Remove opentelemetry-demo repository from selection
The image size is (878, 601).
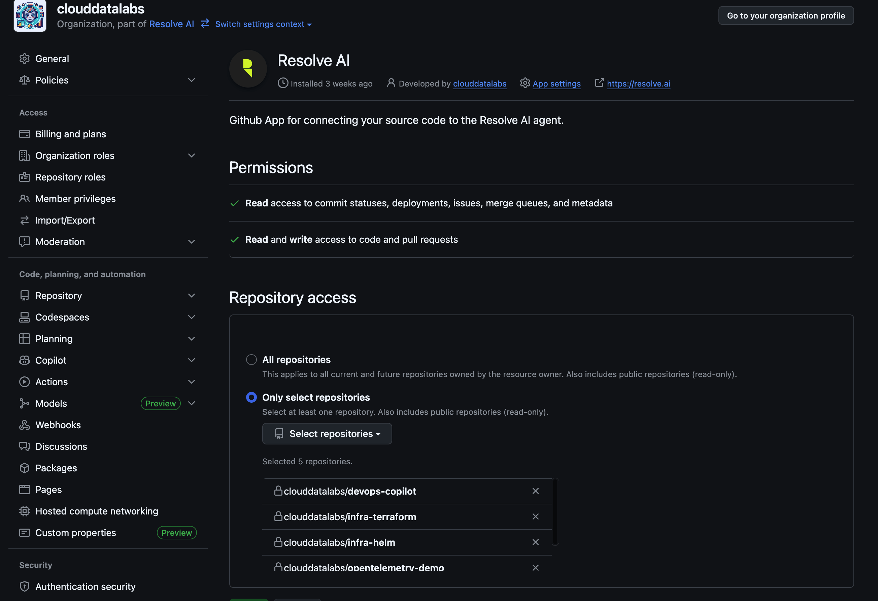point(535,568)
